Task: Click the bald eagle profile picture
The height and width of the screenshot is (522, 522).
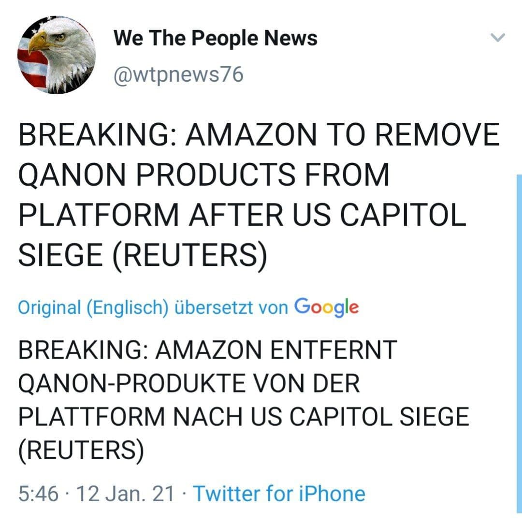Action: (x=57, y=55)
